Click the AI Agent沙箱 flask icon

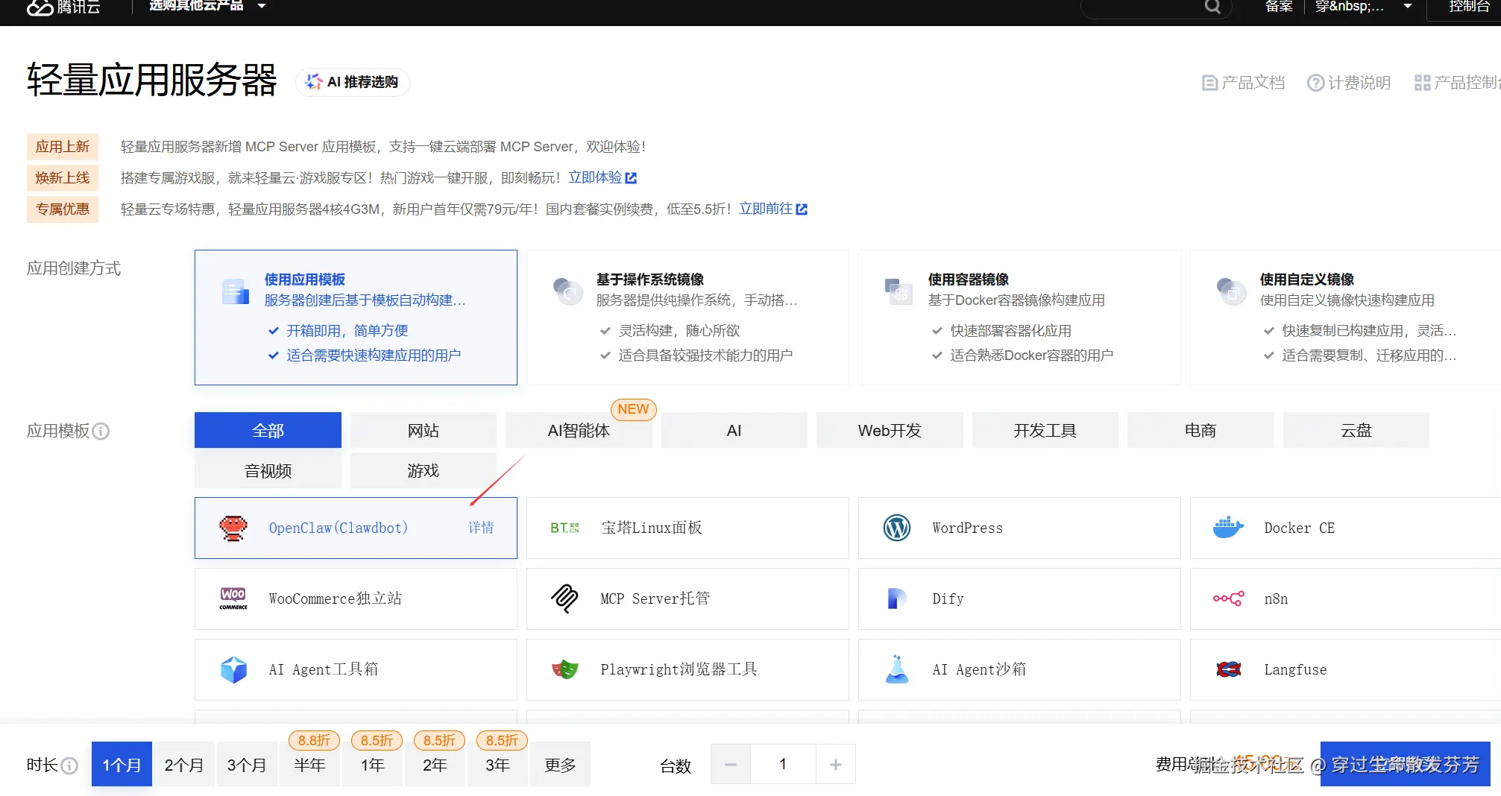click(x=897, y=669)
